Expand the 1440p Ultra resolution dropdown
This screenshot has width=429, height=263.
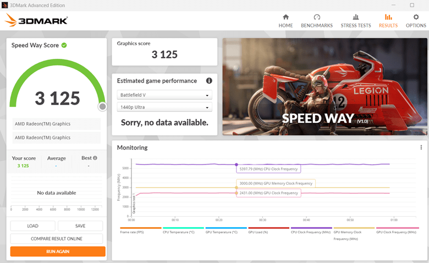[164, 107]
